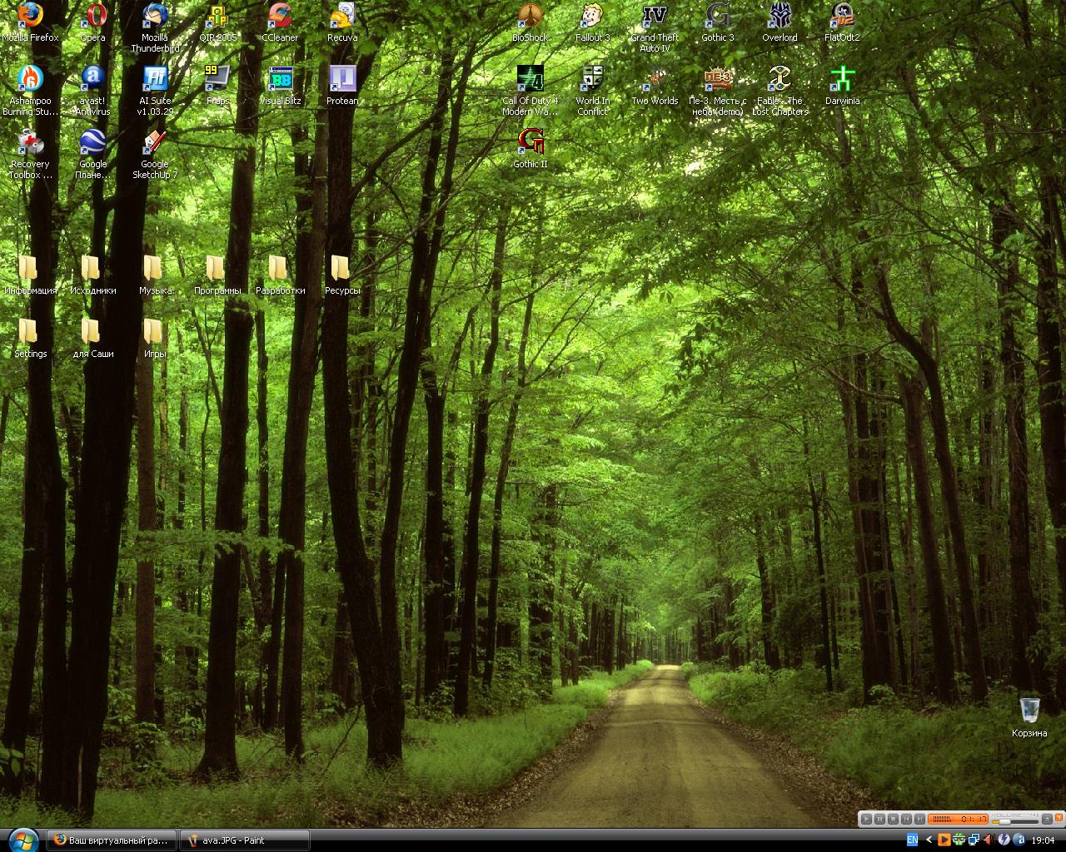
Task: Select the CCleaner desktop icon
Action: coord(280,17)
